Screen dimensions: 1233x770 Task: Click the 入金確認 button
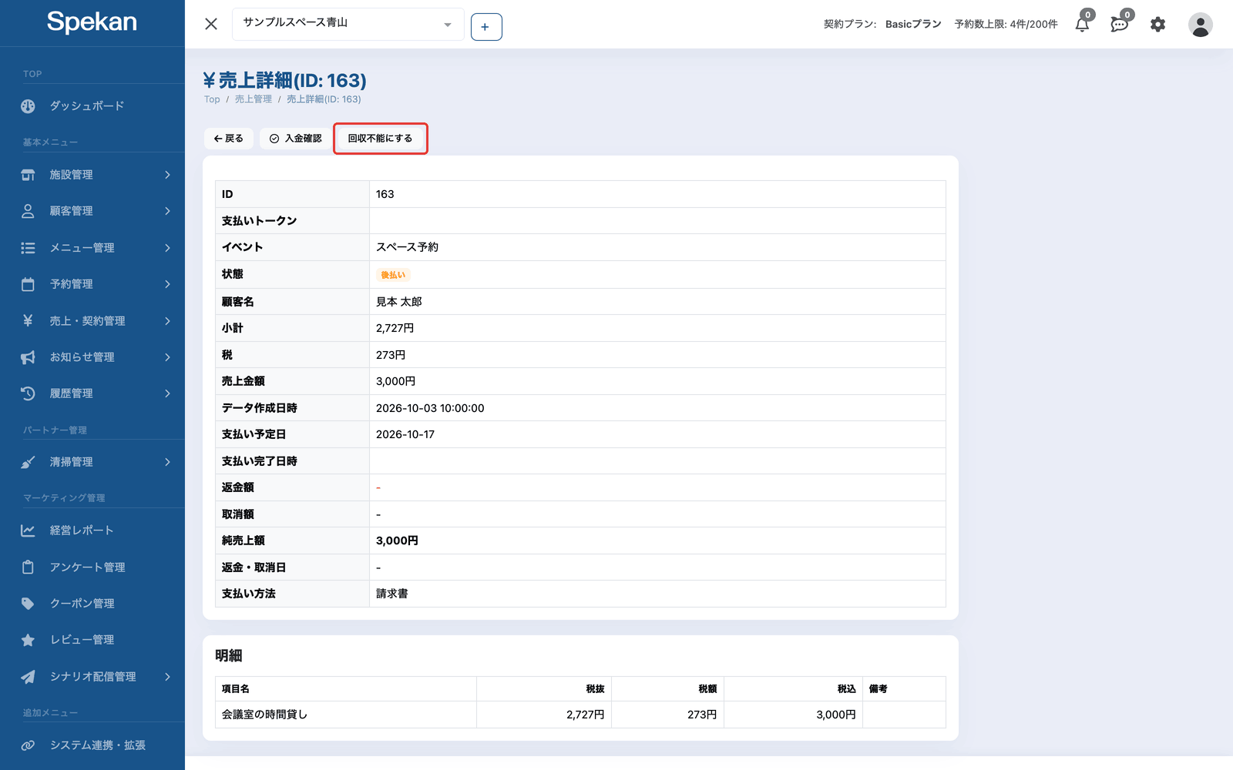coord(296,139)
